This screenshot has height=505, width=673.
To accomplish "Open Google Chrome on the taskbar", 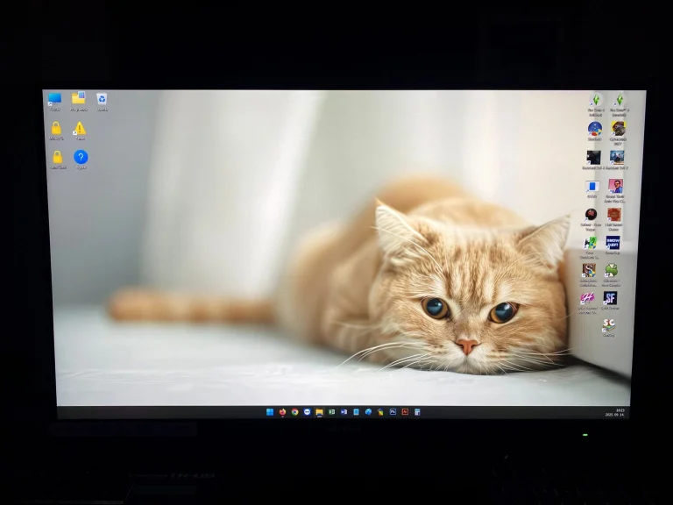I will point(294,412).
